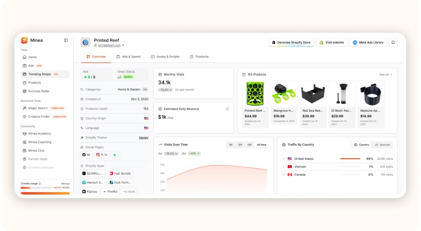Click Facebook 6k social page chip
Image resolution: width=421 pixels, height=231 pixels.
pyautogui.click(x=86, y=155)
